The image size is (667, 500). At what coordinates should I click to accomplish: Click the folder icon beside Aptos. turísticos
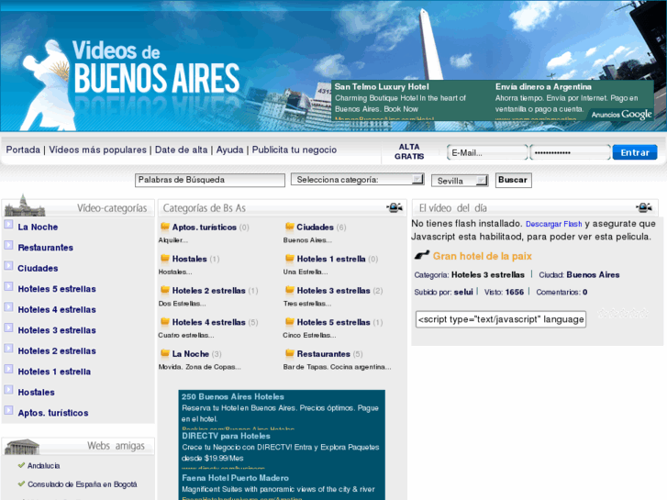click(165, 227)
